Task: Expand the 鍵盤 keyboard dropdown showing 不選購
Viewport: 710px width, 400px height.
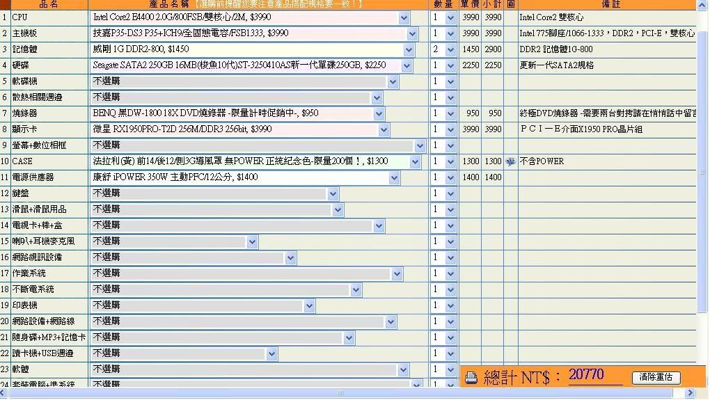Action: [333, 193]
